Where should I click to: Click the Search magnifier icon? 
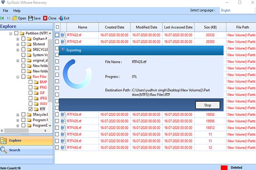[x=3, y=150]
